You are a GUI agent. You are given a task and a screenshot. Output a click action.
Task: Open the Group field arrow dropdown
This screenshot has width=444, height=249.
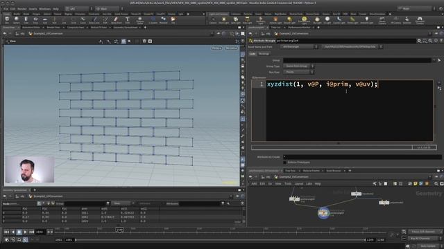[434, 60]
